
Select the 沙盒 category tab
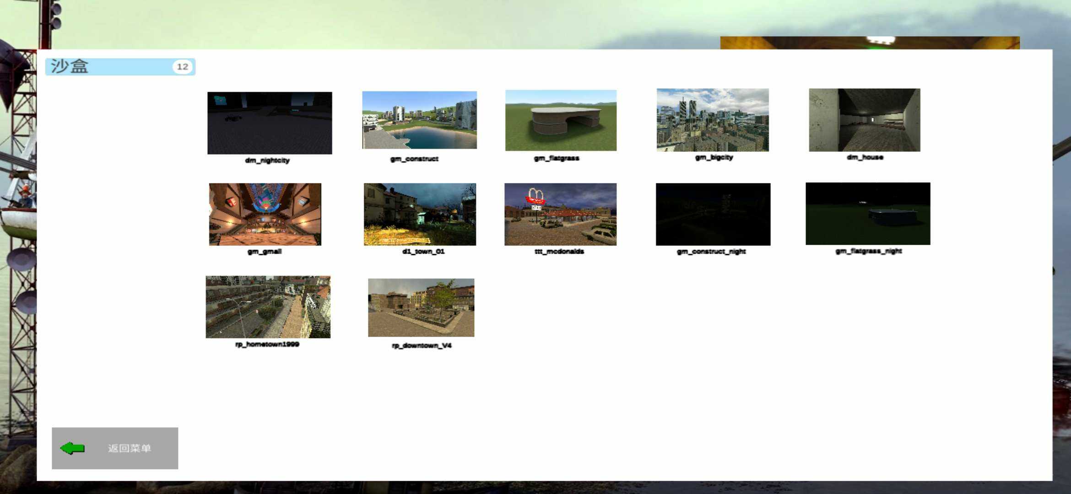[120, 67]
